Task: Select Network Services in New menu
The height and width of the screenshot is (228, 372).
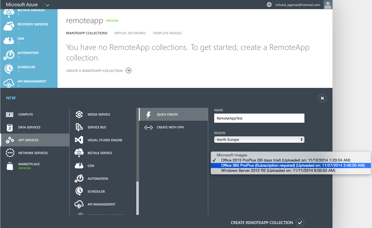Action: pyautogui.click(x=33, y=153)
